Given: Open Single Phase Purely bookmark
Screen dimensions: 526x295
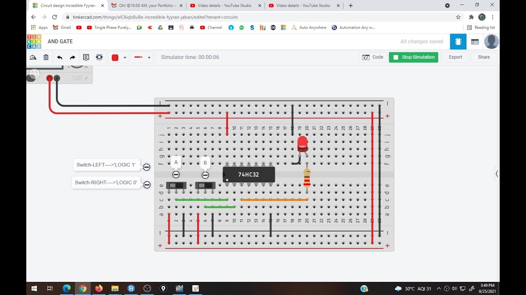Looking at the screenshot, I should click(109, 27).
